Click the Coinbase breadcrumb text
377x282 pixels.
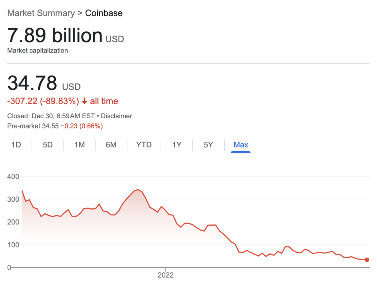click(104, 13)
